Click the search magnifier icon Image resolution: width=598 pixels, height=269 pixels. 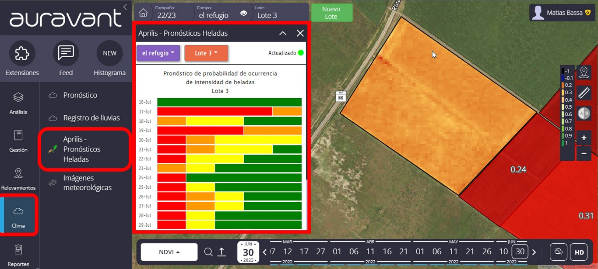click(208, 252)
